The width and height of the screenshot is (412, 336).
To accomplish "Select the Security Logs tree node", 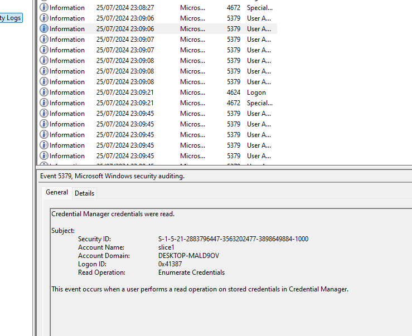I will [11, 18].
